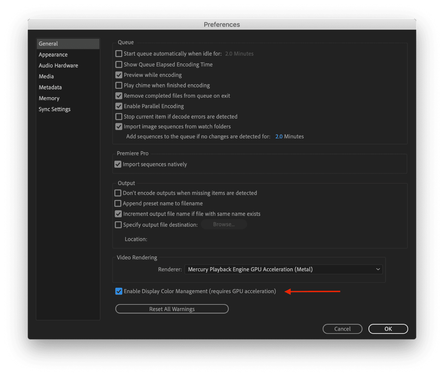
Task: Enable starting queue automatically when idle
Action: click(x=119, y=54)
